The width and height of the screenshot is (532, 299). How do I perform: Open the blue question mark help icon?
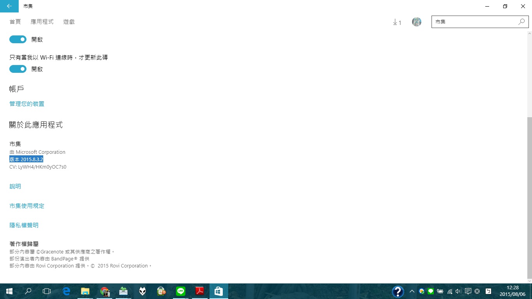(398, 292)
